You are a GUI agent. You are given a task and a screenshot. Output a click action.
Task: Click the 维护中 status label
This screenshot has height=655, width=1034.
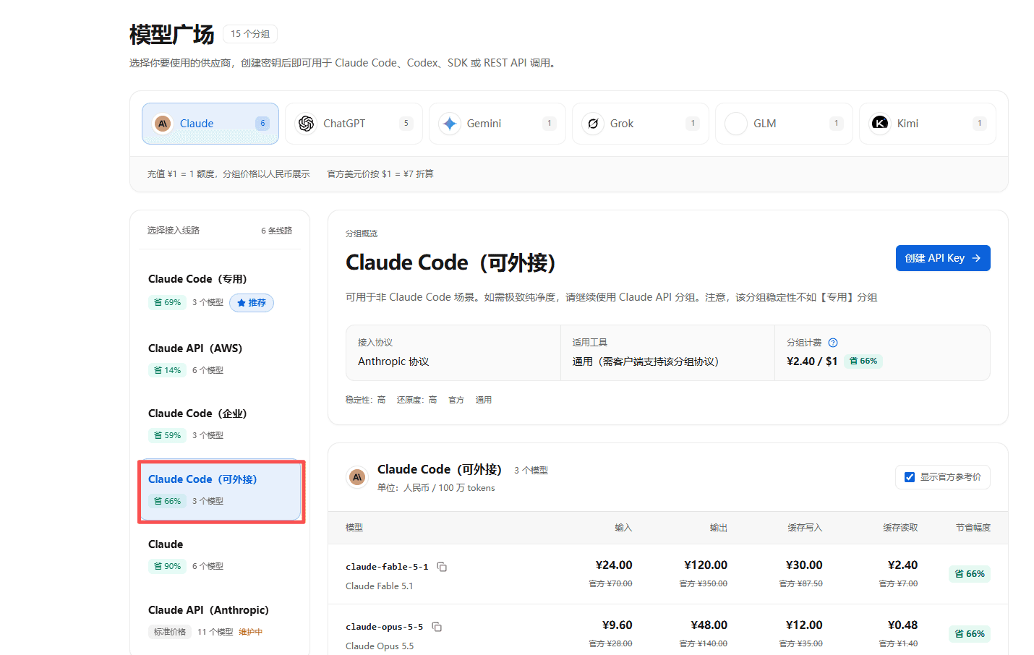[x=250, y=632]
